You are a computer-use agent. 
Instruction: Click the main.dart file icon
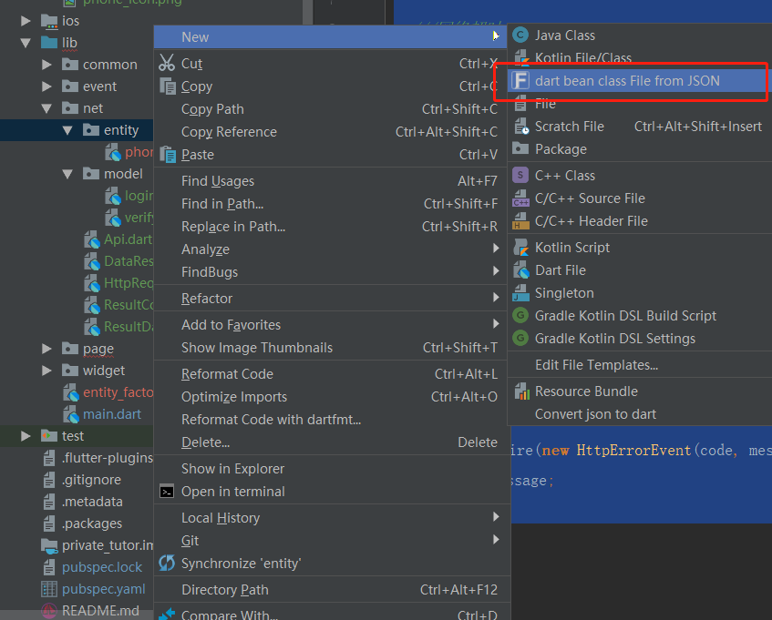71,414
